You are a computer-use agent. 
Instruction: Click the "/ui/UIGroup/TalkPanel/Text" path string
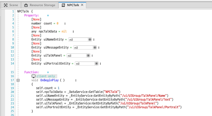point(149,100)
